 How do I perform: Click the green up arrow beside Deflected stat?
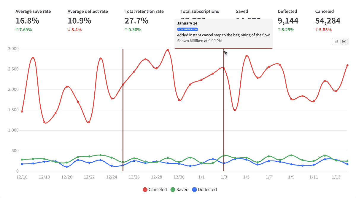(279, 30)
